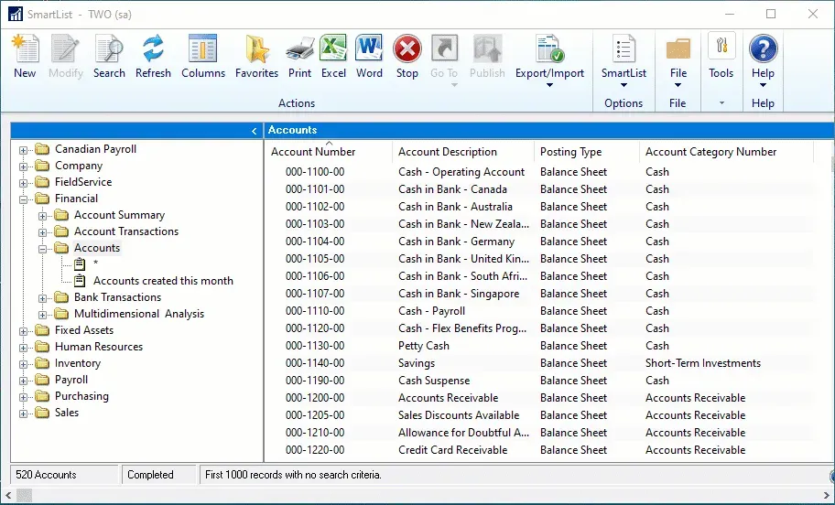Collapse the Financial folder node

click(x=25, y=199)
